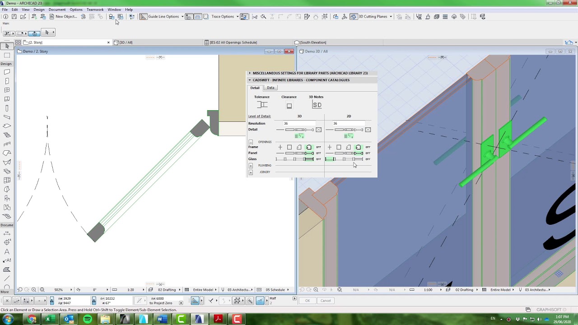Screen dimensions: 578x325
Task: Click the OK button
Action: click(308, 301)
